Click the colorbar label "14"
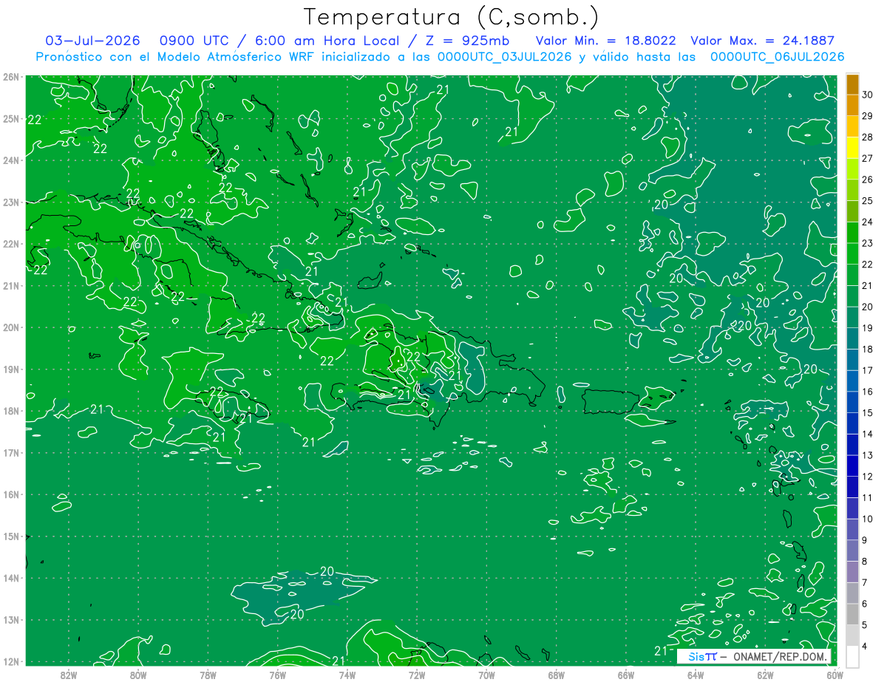Viewport: 887px width, 685px height. pos(868,434)
